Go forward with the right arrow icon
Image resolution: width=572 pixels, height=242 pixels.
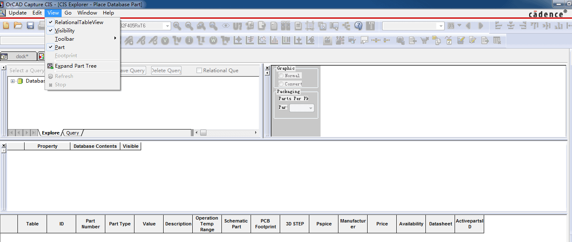pos(481,26)
